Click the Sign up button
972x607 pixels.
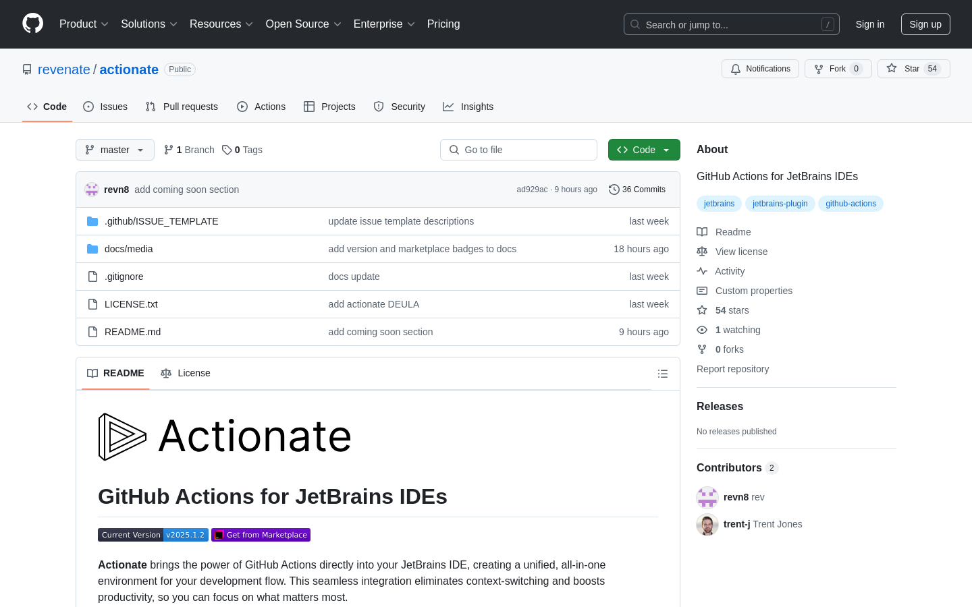(x=925, y=24)
